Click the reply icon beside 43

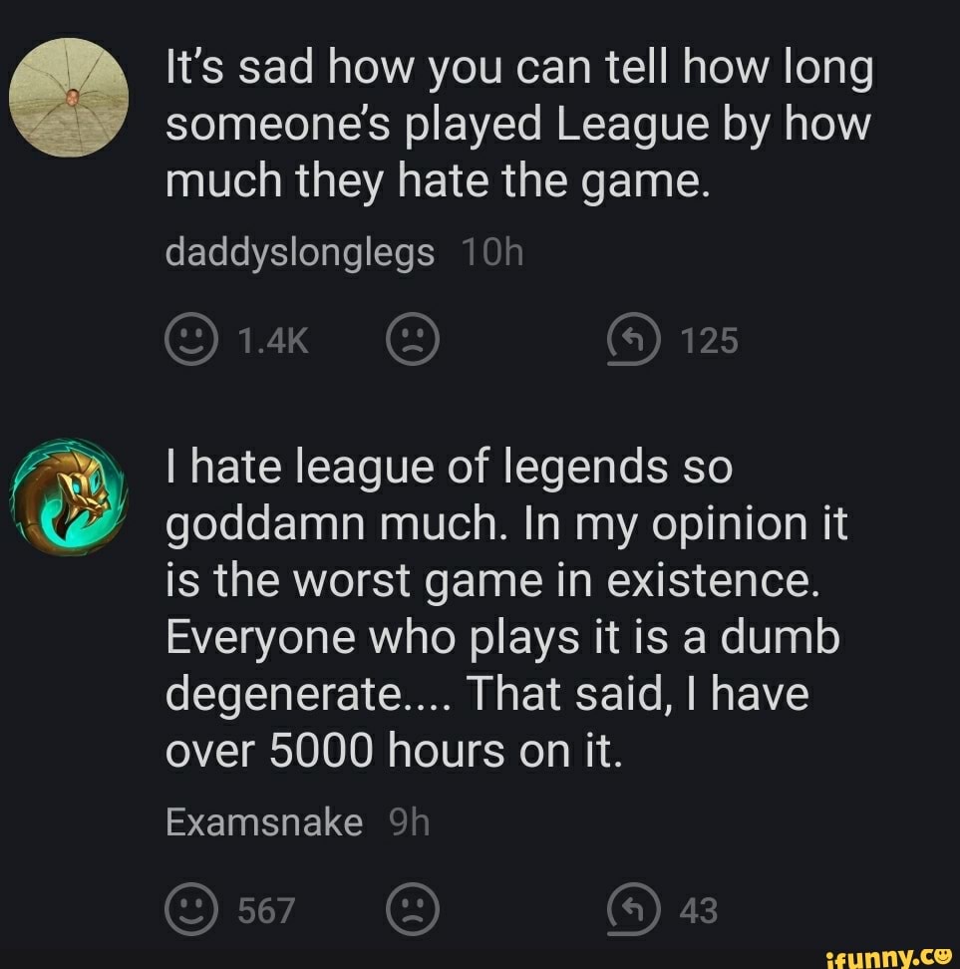pos(634,909)
